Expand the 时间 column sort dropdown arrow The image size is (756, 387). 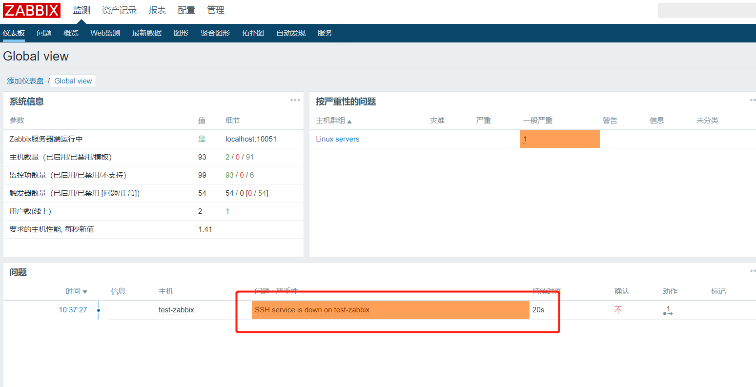pyautogui.click(x=86, y=291)
